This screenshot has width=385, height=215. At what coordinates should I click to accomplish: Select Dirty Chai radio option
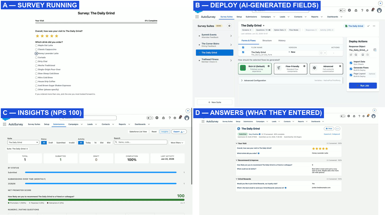[36, 61]
